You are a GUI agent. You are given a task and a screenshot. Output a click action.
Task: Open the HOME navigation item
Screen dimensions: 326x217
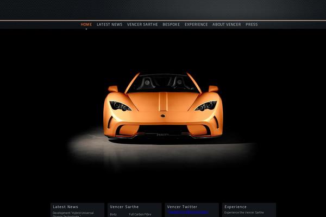click(x=86, y=24)
